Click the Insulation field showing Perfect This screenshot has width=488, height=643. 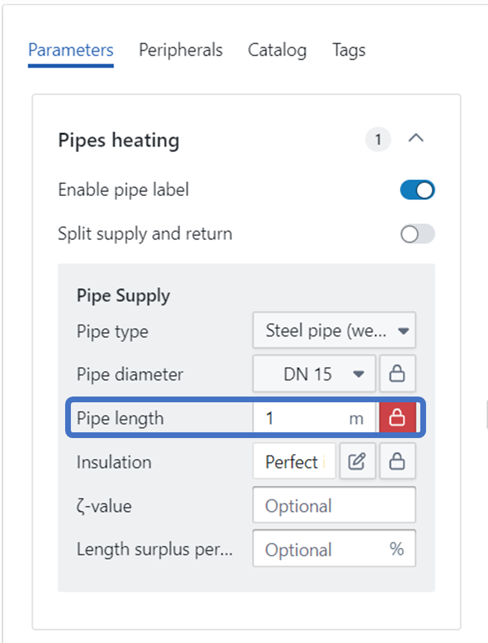[294, 462]
